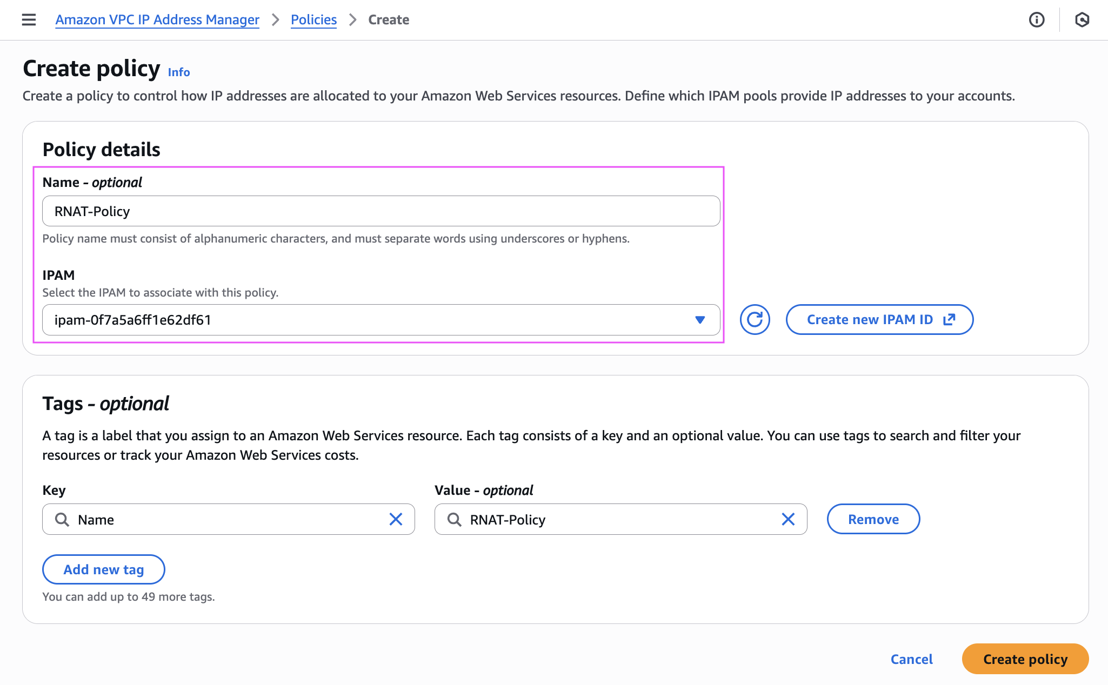Click the search icon in Key field

tap(62, 519)
